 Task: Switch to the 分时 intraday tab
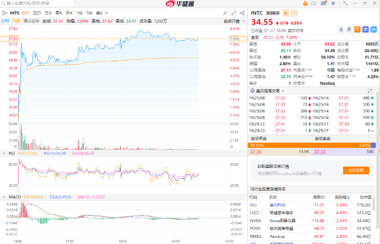tap(25, 13)
